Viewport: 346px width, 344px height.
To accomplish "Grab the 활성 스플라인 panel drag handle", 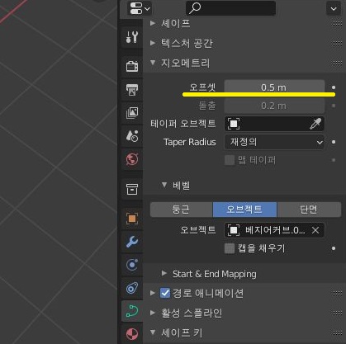I will point(337,313).
